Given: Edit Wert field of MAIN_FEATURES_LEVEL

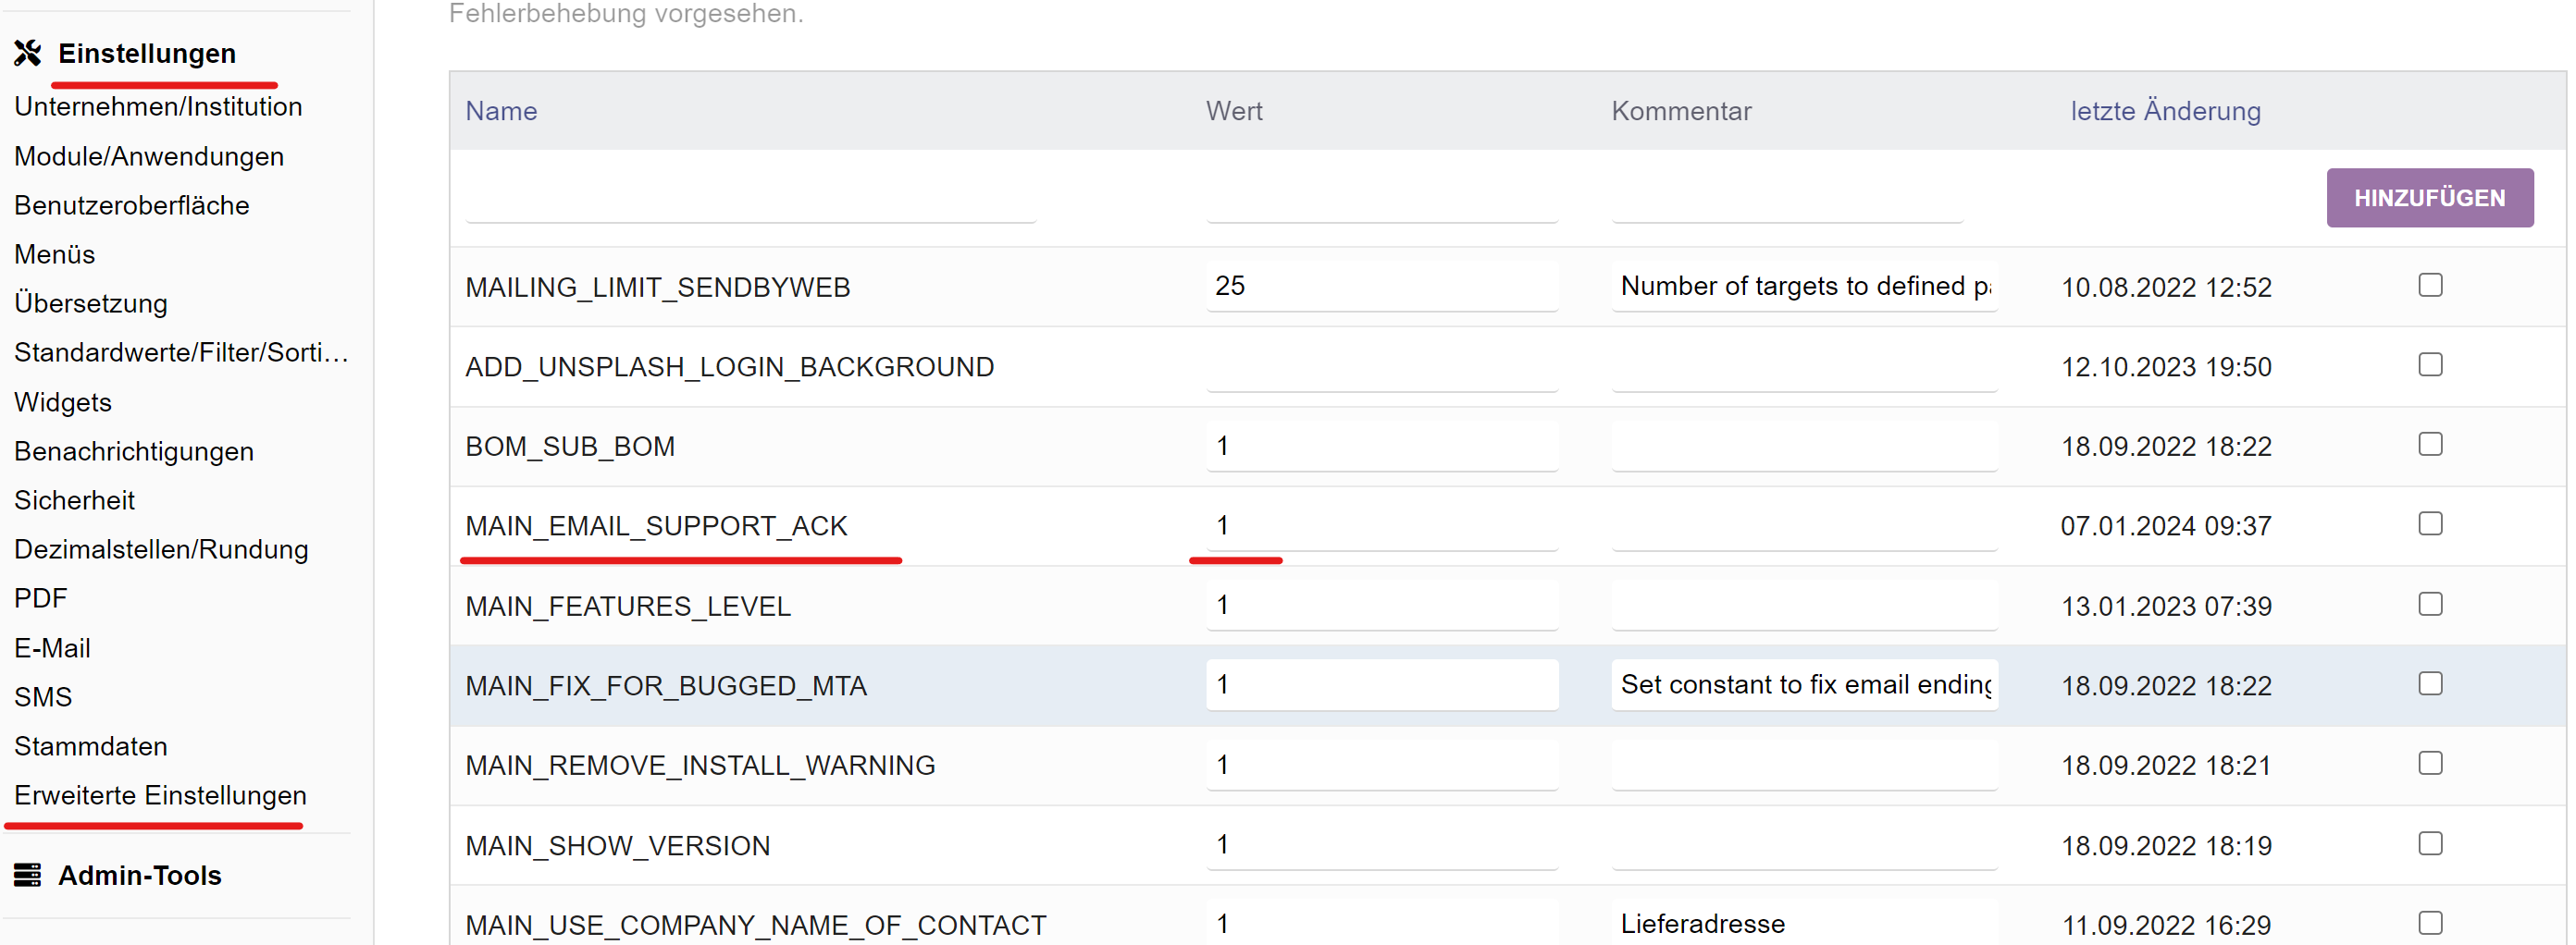Looking at the screenshot, I should click(1381, 606).
